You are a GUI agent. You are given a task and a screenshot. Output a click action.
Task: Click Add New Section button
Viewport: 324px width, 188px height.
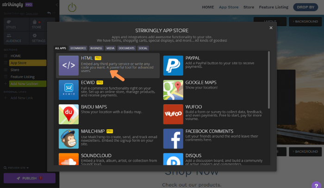pos(28,84)
